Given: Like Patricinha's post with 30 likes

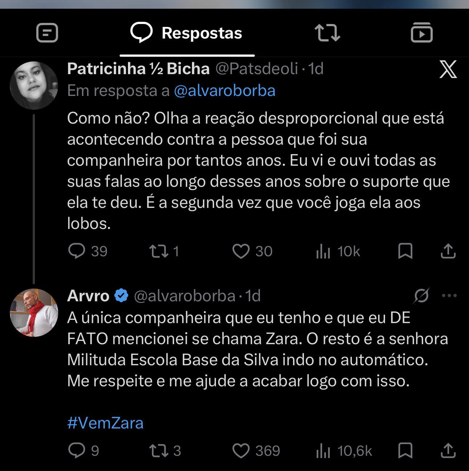Looking at the screenshot, I should coord(252,251).
